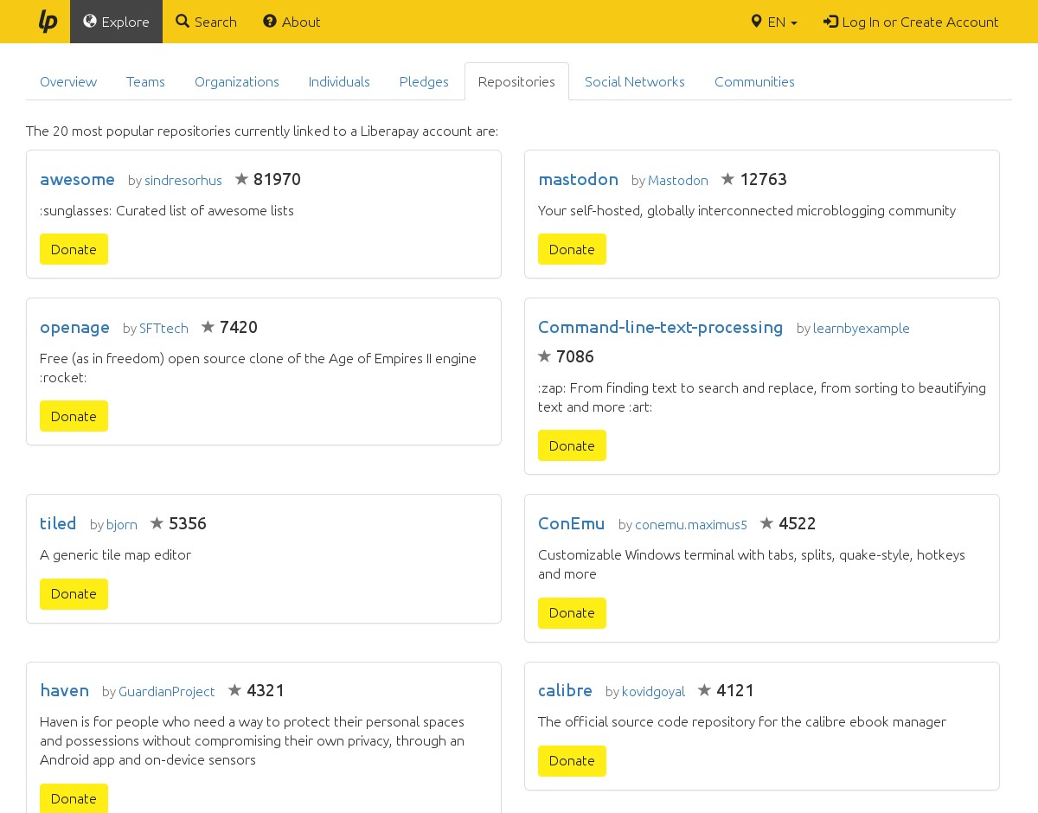1038x813 pixels.
Task: Open the Social Networks tab
Action: point(635,81)
